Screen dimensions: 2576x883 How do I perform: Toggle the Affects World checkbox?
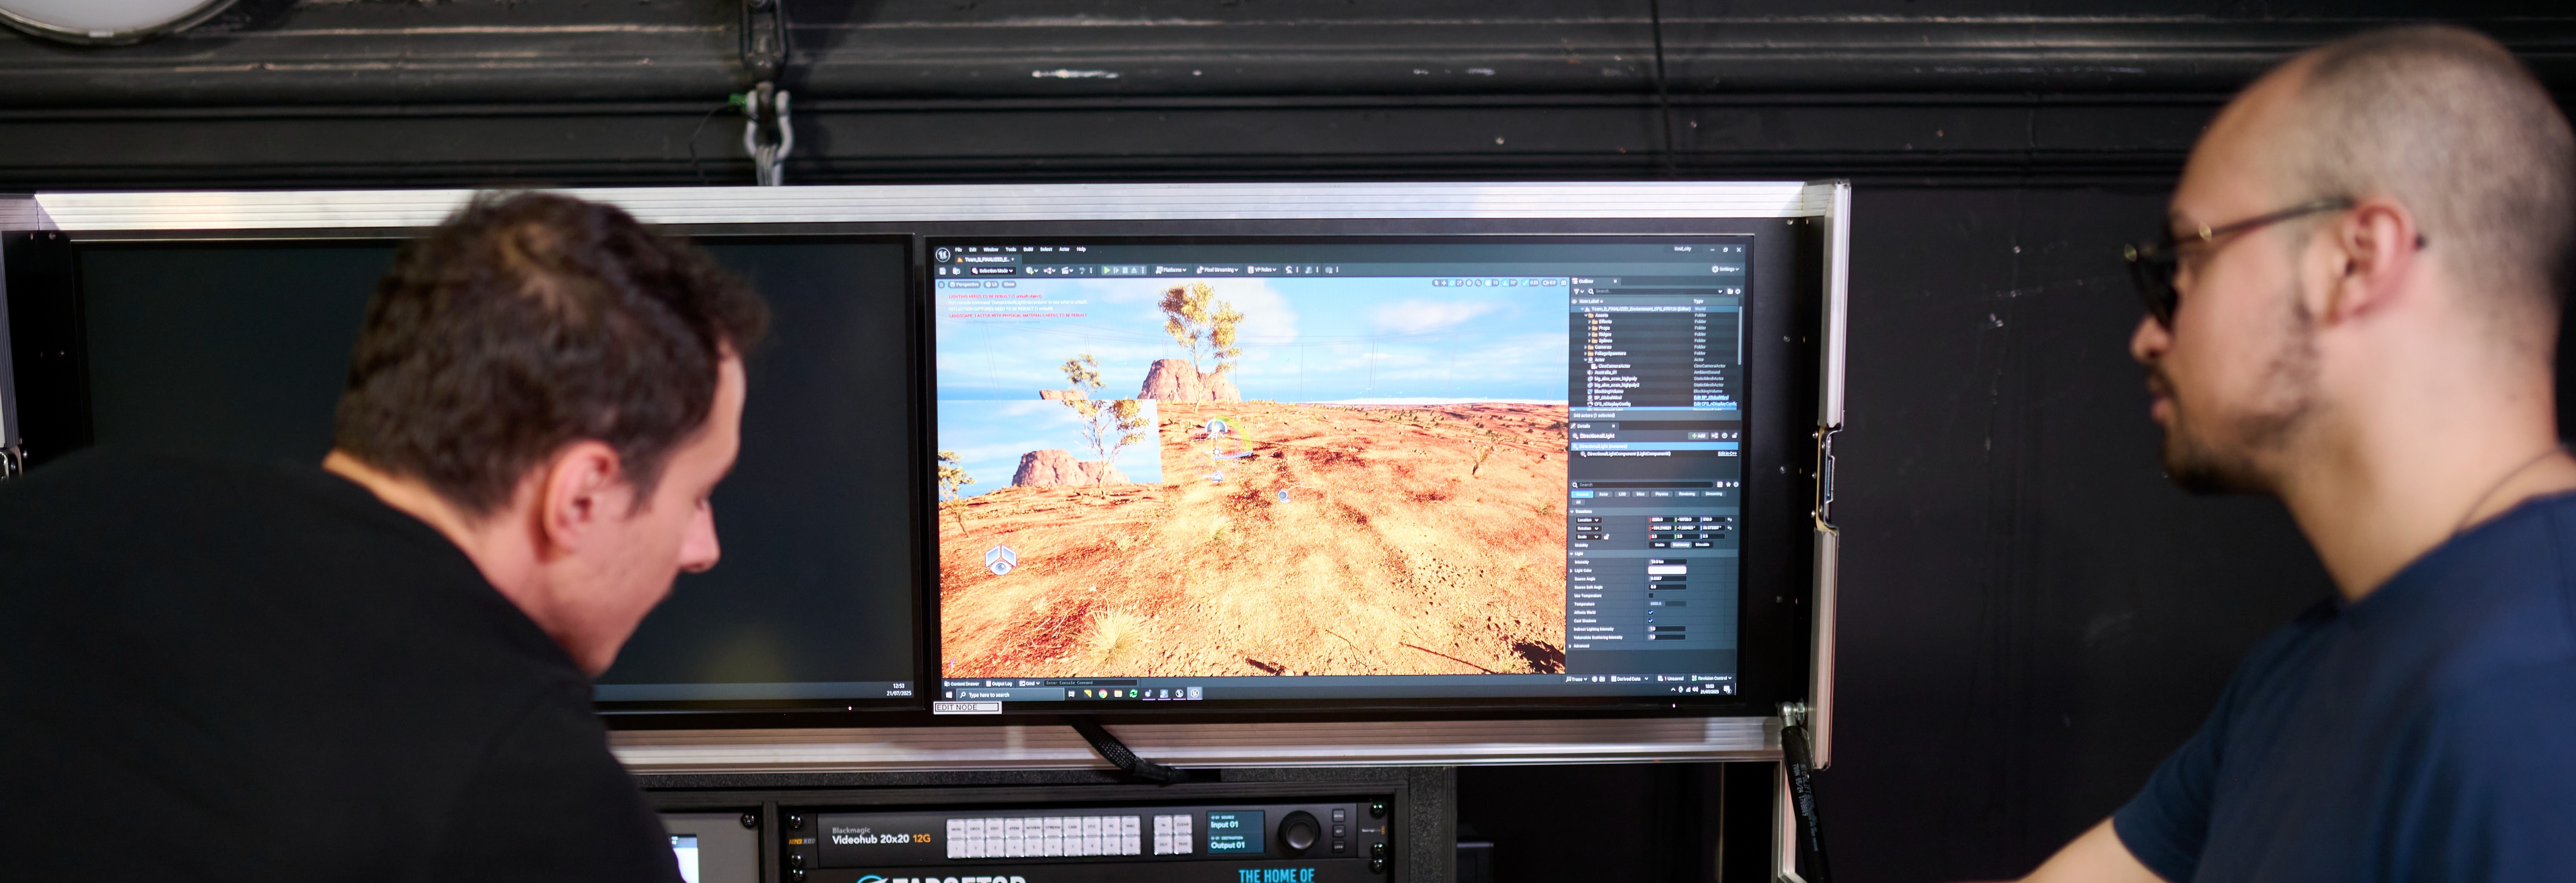1651,612
